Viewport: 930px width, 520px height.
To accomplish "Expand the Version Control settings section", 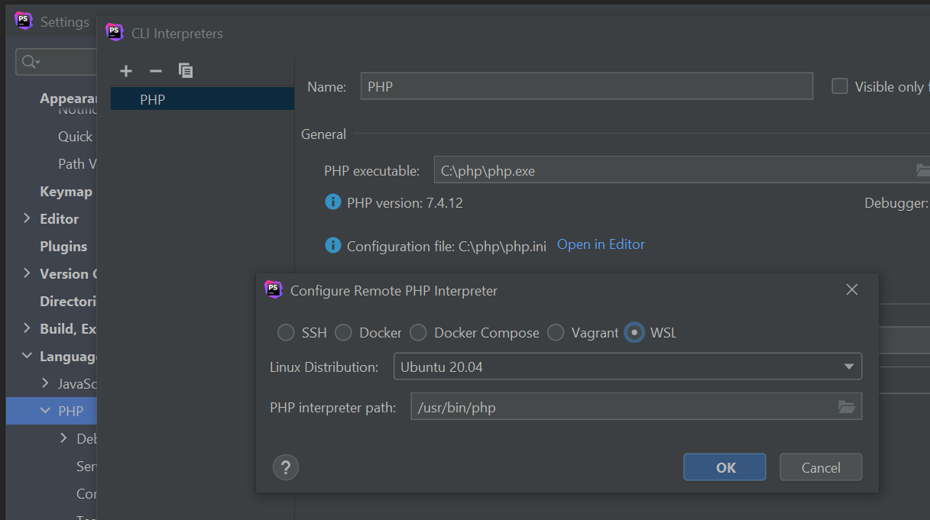I will pyautogui.click(x=28, y=273).
